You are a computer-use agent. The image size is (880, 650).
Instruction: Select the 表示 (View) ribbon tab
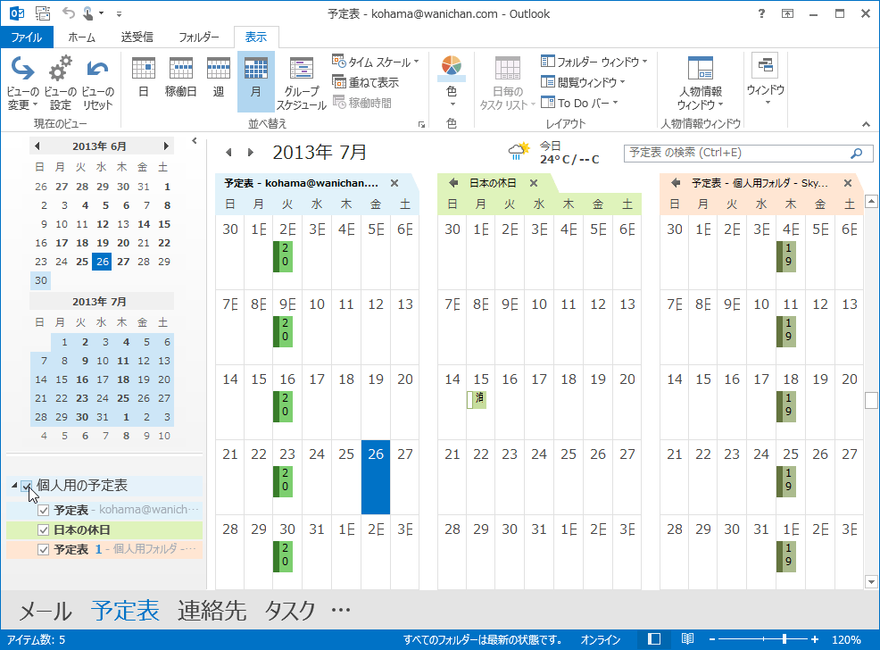[256, 37]
